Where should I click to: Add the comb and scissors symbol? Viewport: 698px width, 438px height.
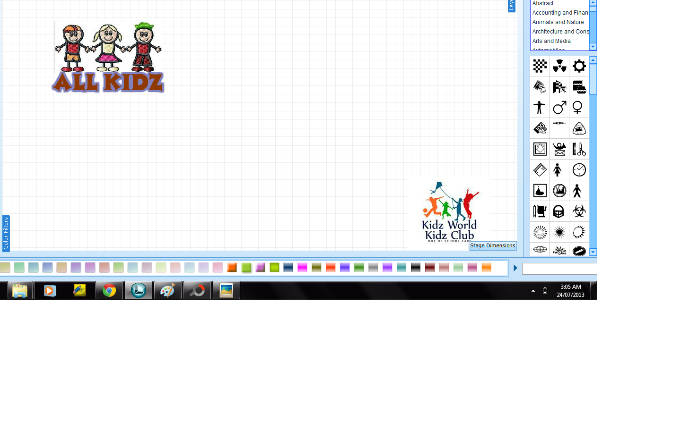[579, 149]
